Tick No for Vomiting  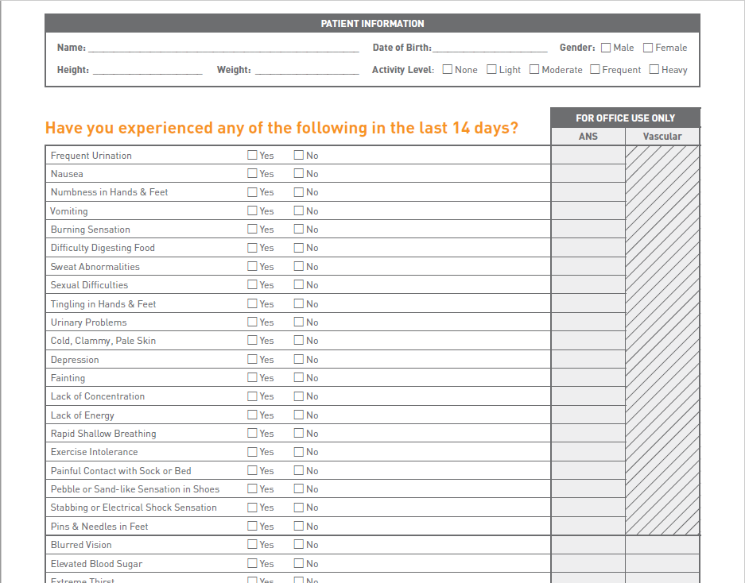coord(299,210)
